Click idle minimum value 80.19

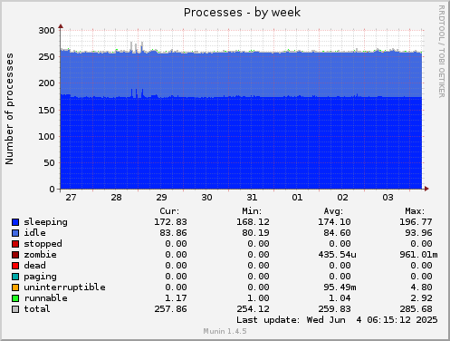(x=255, y=233)
